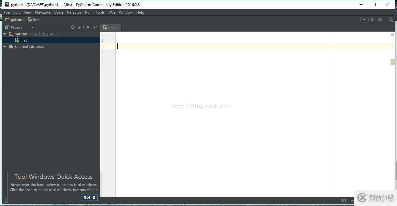Open the Project view selector dropdown

point(19,27)
